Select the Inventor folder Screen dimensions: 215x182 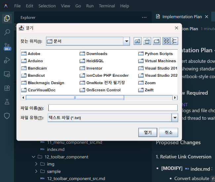91,68
